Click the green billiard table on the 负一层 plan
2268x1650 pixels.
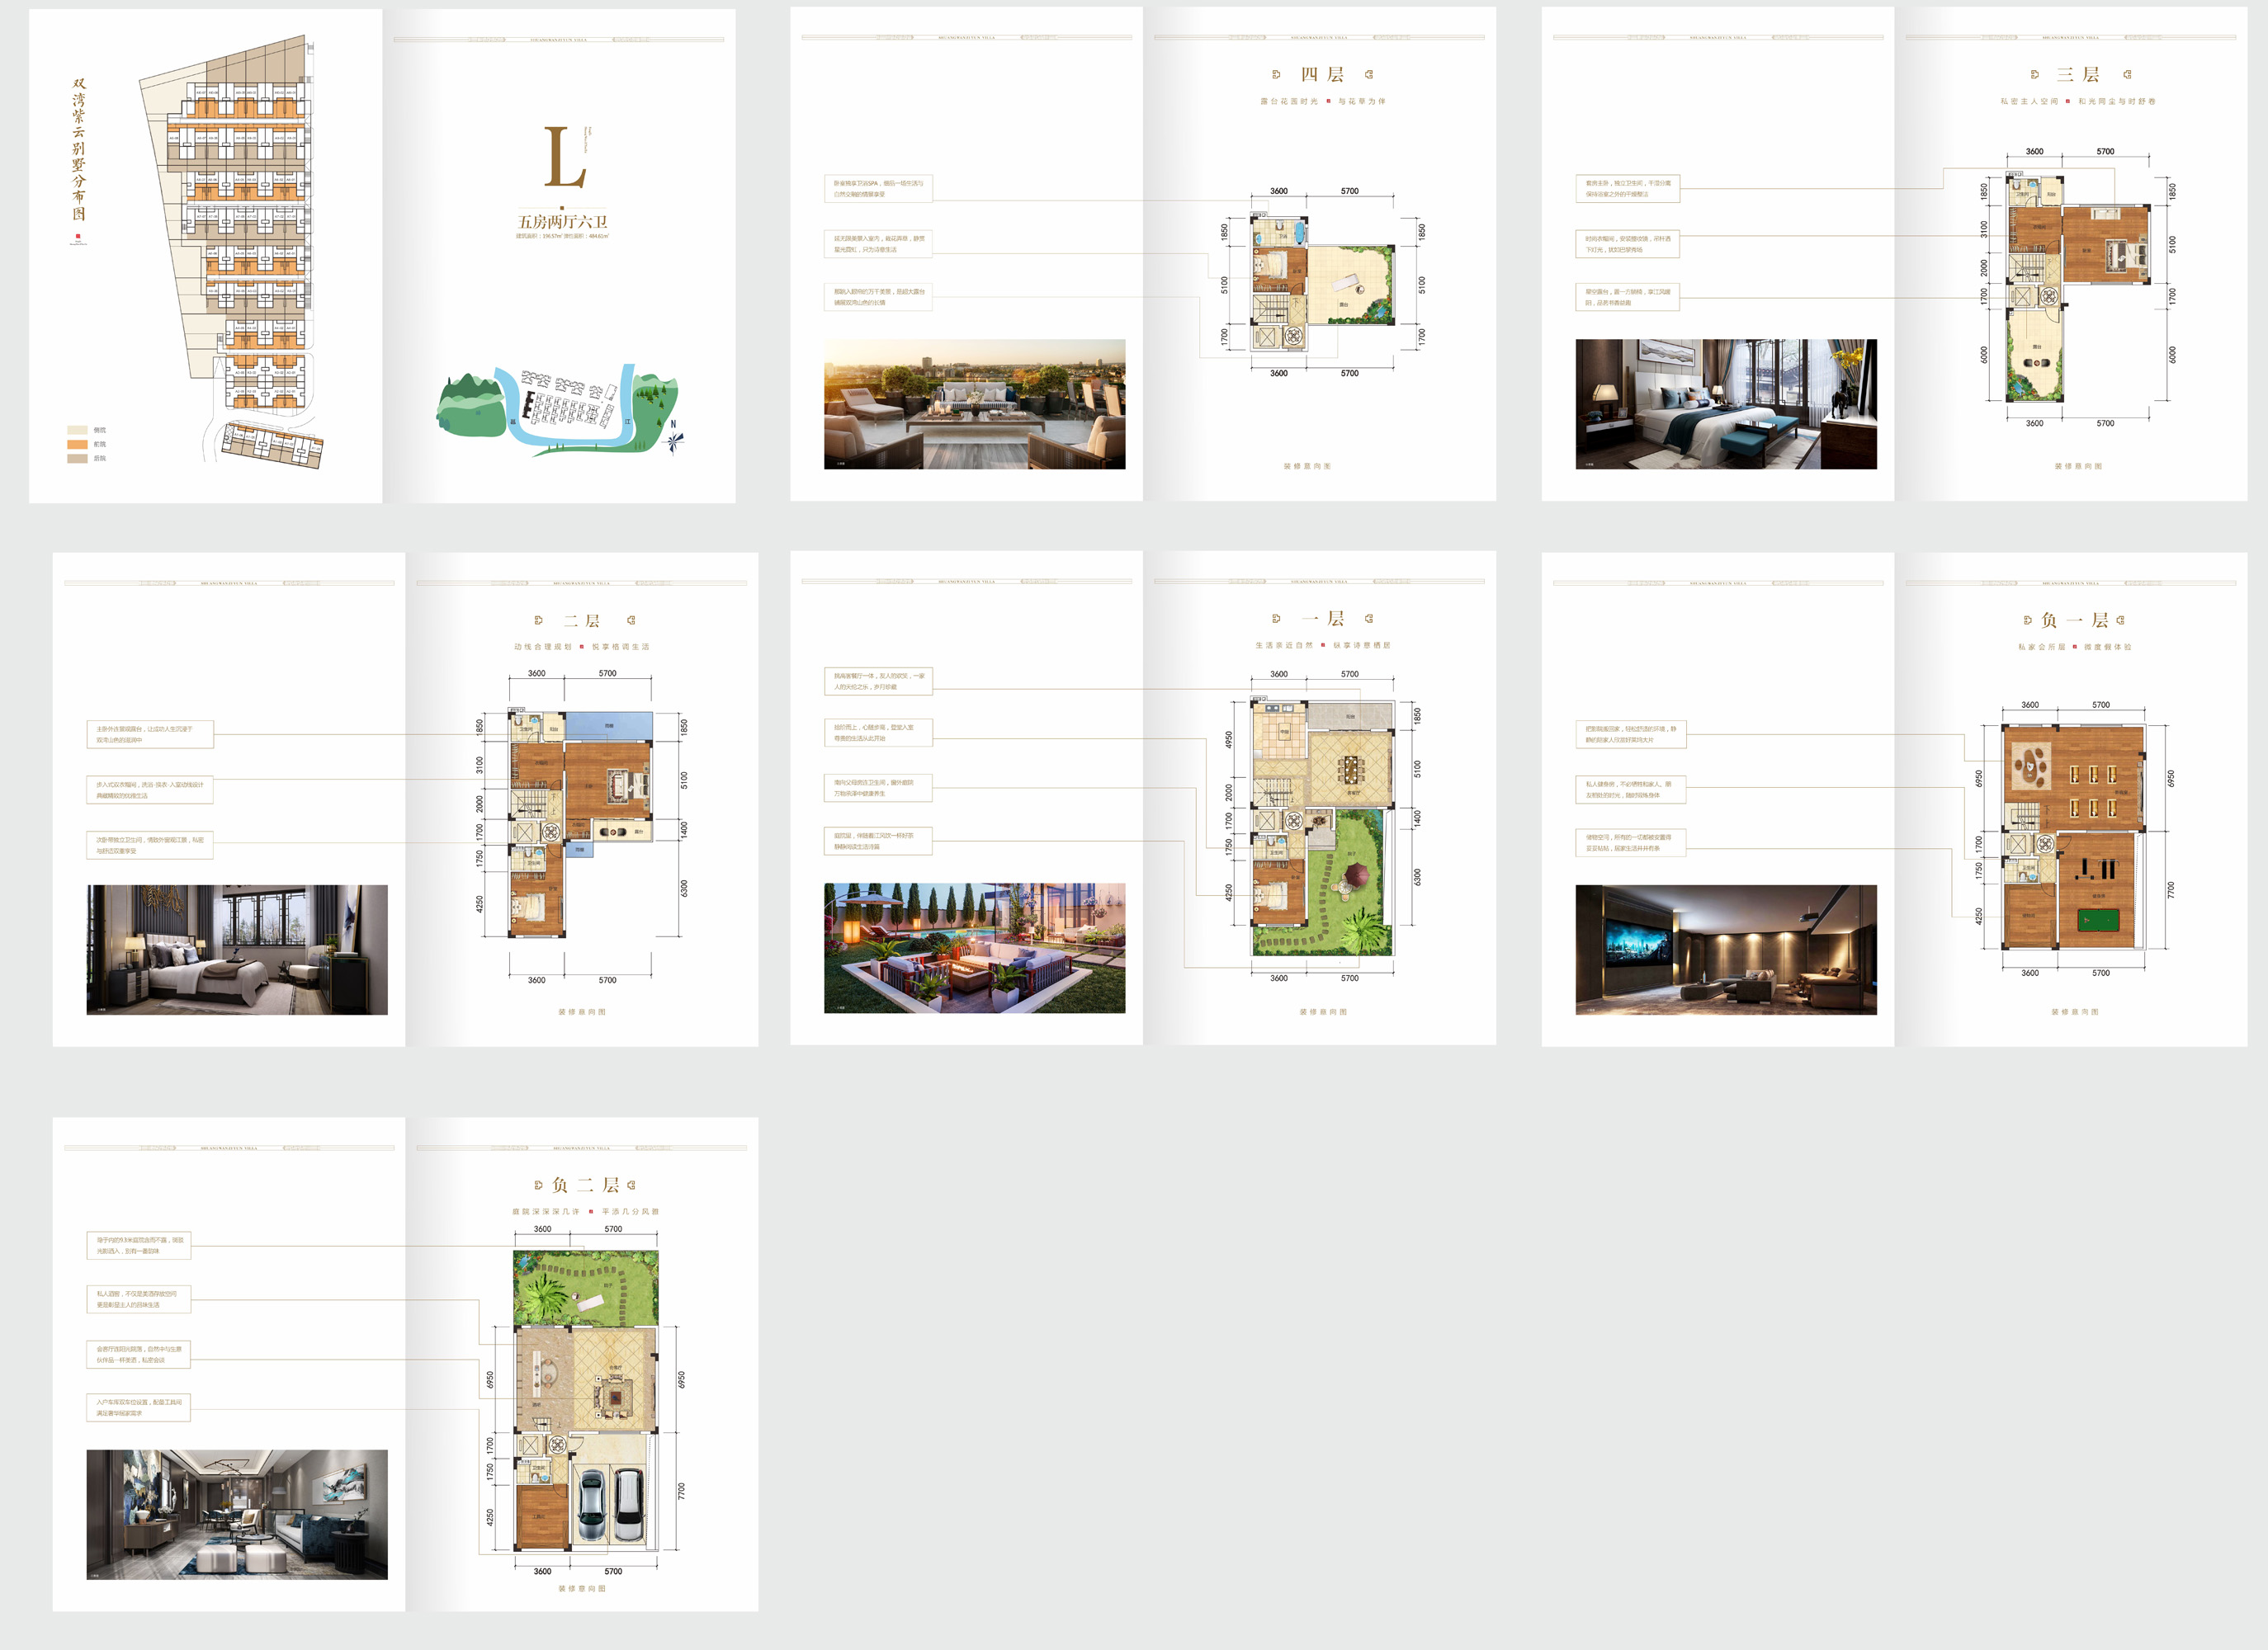tap(2098, 919)
